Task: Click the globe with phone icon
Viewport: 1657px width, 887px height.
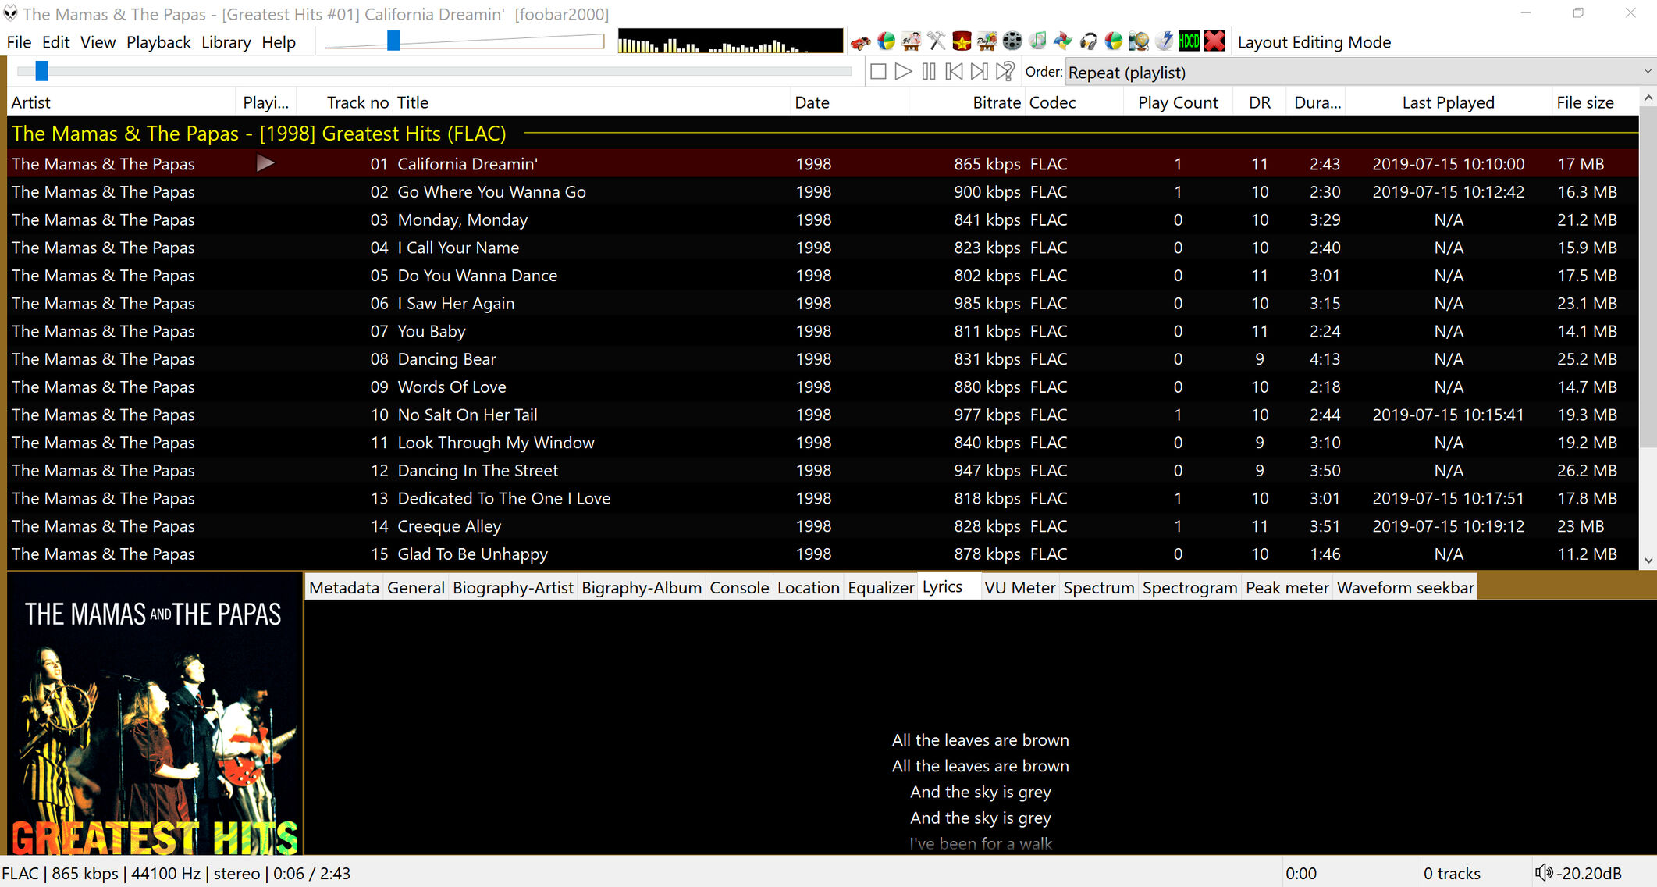Action: click(x=1139, y=41)
